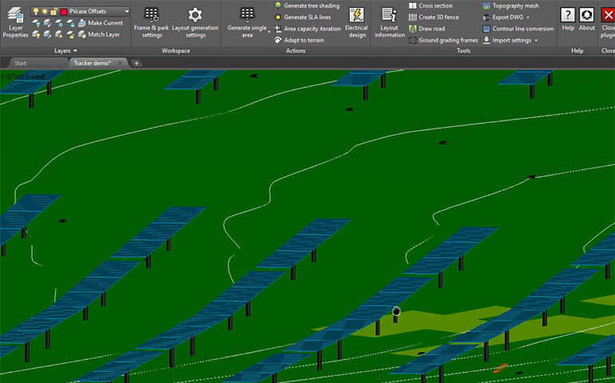Image resolution: width=615 pixels, height=383 pixels.
Task: Open Frame & park settings
Action: point(152,22)
